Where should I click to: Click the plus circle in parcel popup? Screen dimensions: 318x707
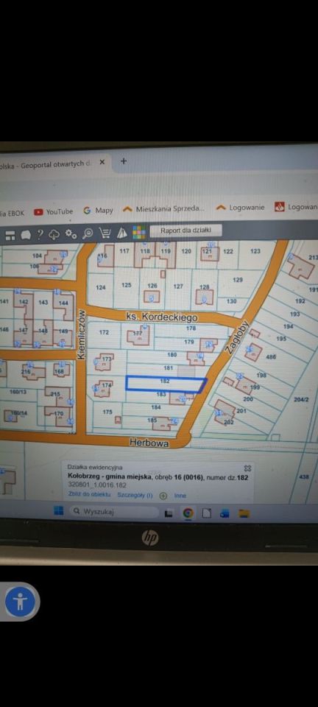point(163,495)
